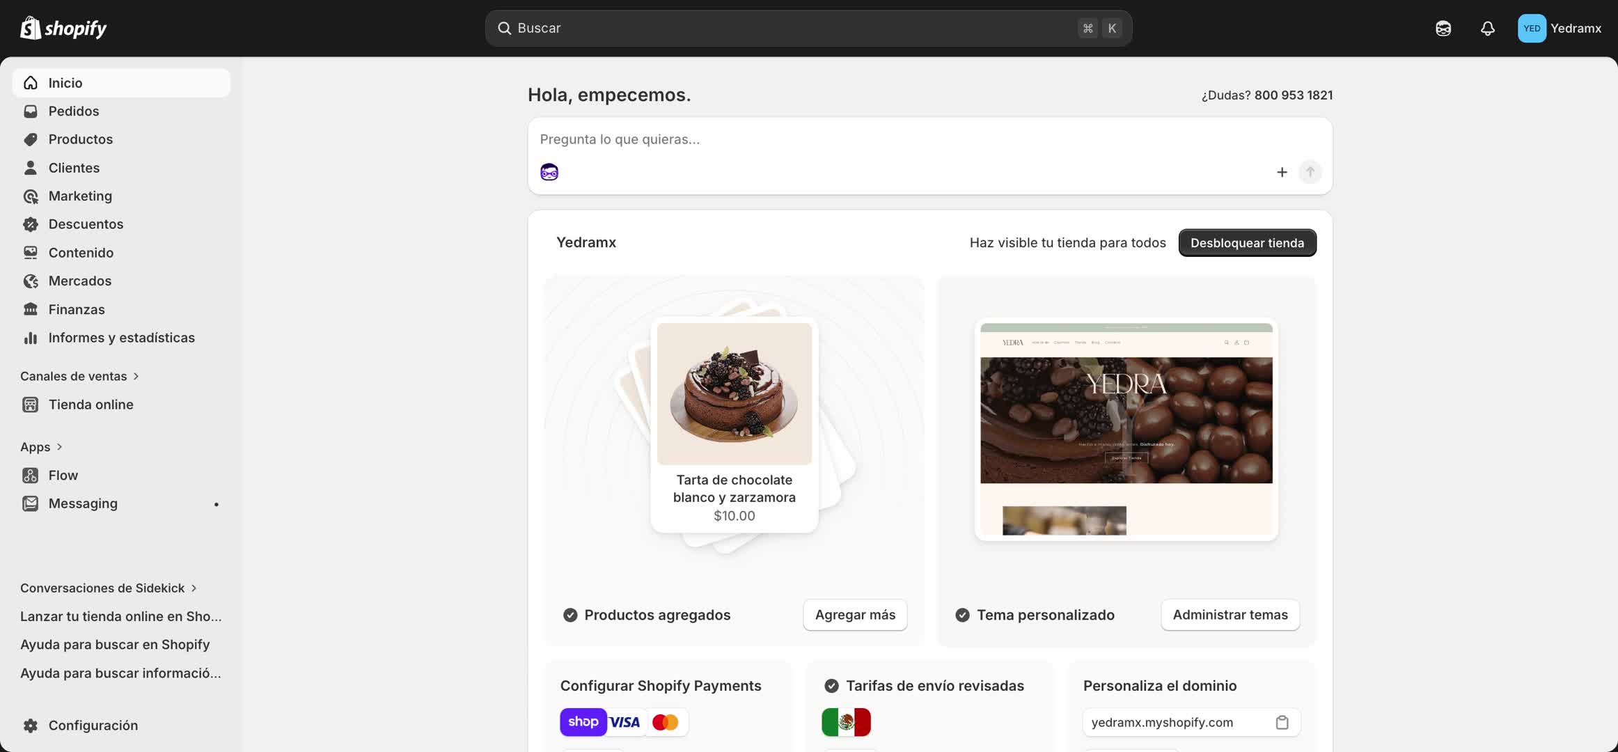Open the Sidekick assistant icon in top bar

[1443, 29]
